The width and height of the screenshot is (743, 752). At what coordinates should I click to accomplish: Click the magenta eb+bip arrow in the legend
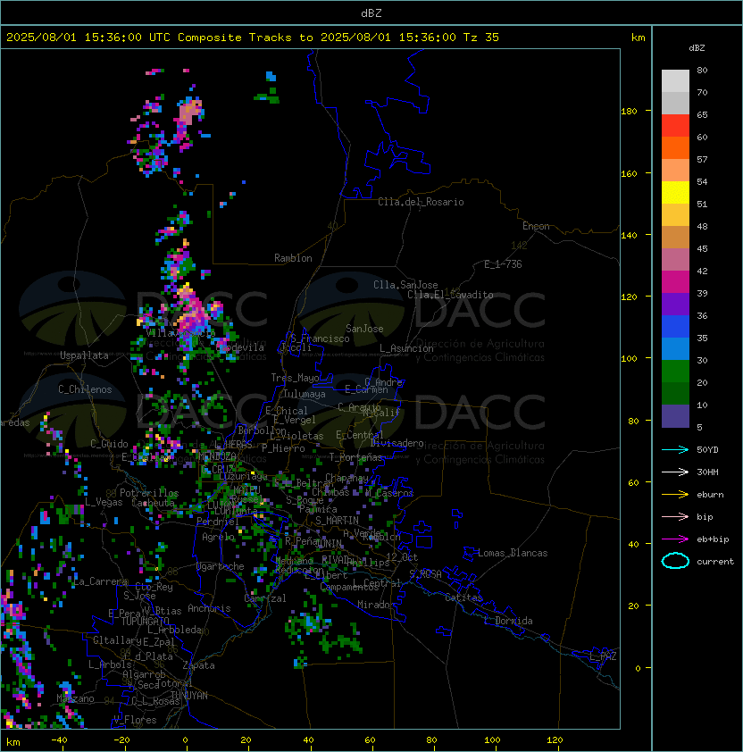(675, 539)
